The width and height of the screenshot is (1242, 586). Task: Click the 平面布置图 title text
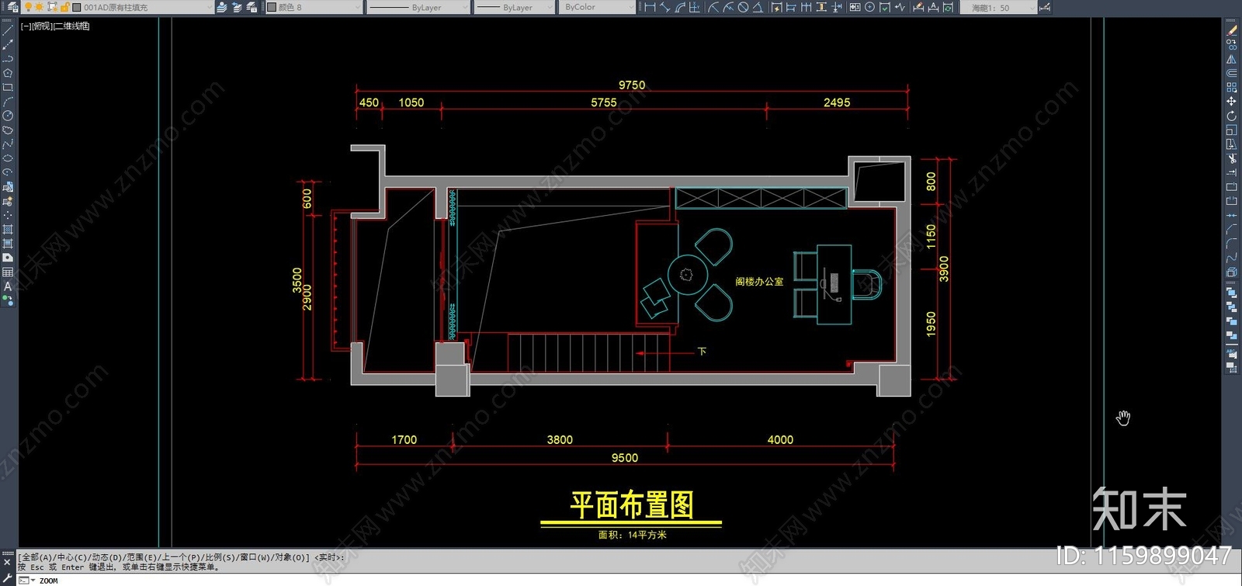point(632,505)
